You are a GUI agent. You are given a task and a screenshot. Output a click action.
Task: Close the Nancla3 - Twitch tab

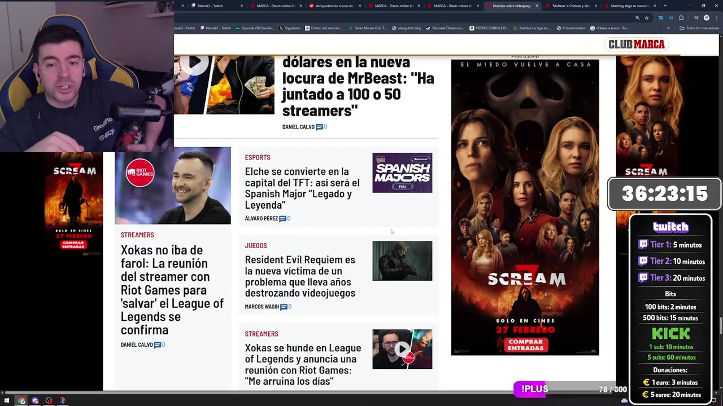(x=242, y=6)
